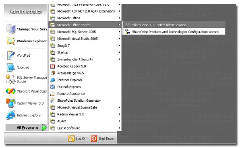Viewport: 240px width, 148px height.
Task: Expand the Microsoft ASP.NET 2.0 AJAX Extensions arrow
Action: click(119, 11)
